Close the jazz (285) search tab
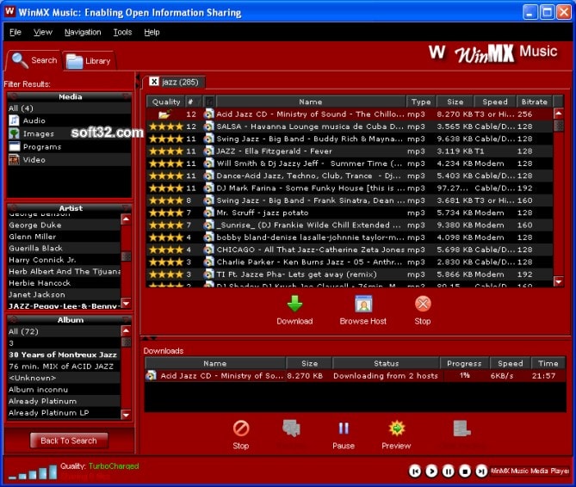Image resolution: width=576 pixels, height=487 pixels. coord(154,82)
